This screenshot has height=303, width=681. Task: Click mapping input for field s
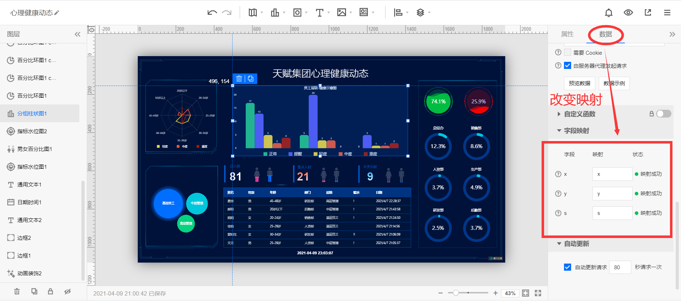(612, 213)
